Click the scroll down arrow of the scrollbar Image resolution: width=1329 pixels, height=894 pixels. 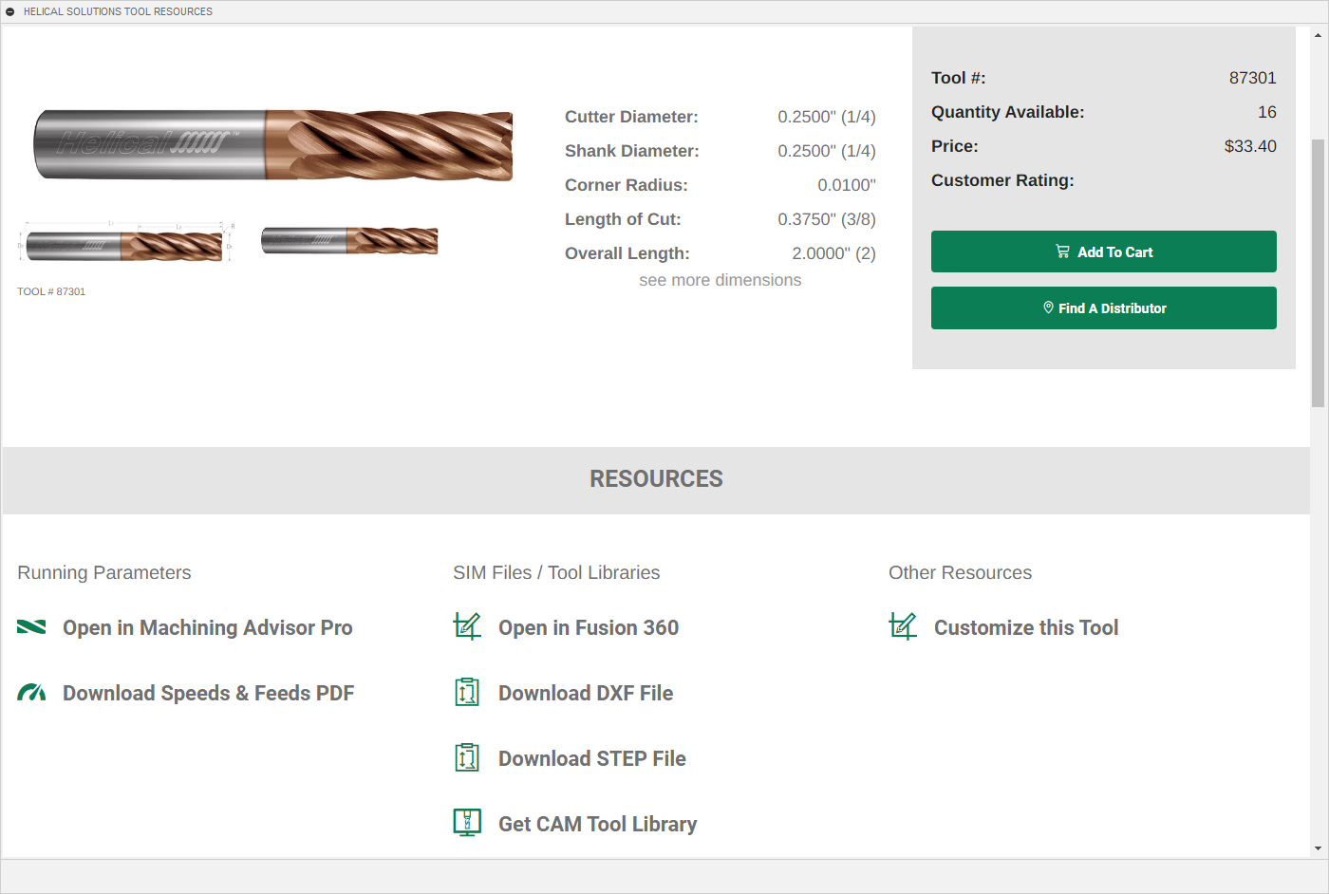tap(1318, 848)
